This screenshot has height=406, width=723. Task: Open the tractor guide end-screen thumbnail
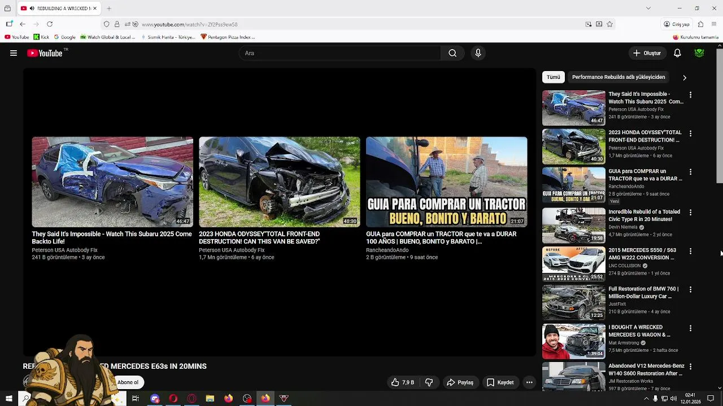447,182
